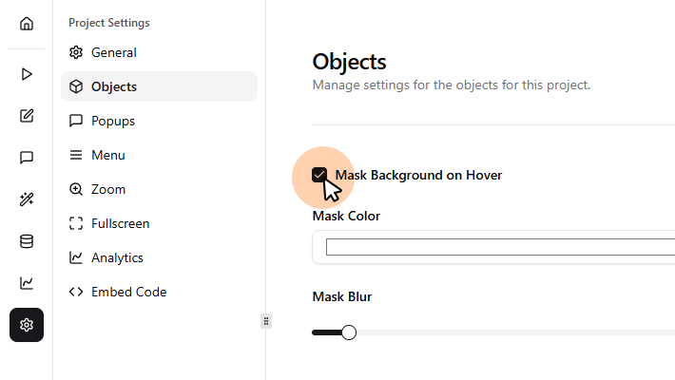Open the edit pencil icon
Viewport: 675px width, 380px height.
(27, 116)
